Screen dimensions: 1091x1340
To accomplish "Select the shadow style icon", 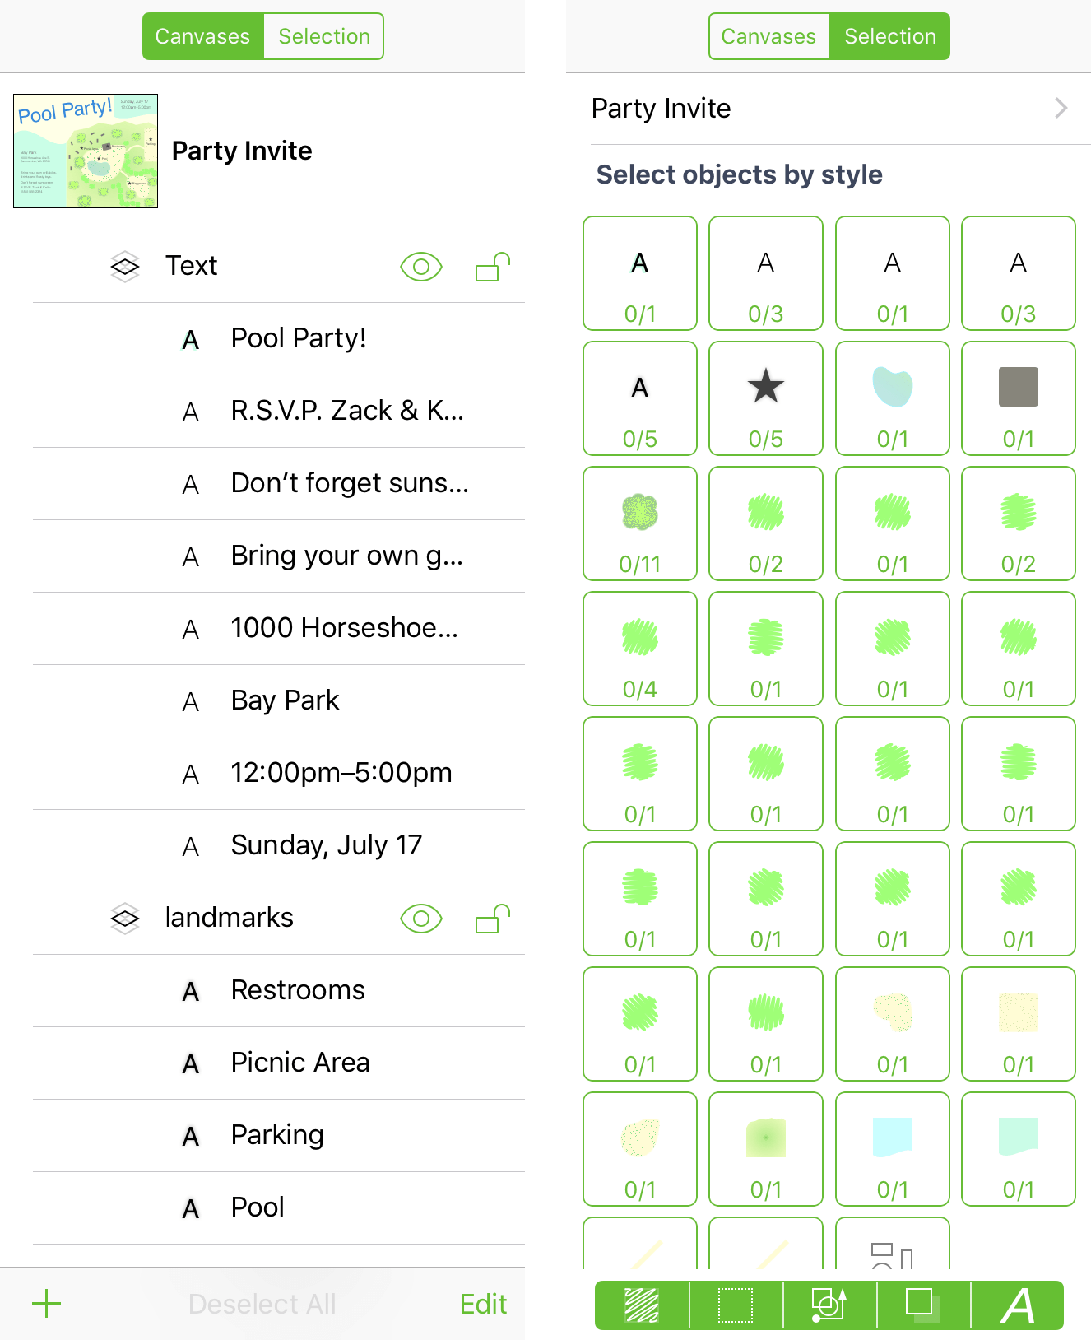I will (x=923, y=1305).
